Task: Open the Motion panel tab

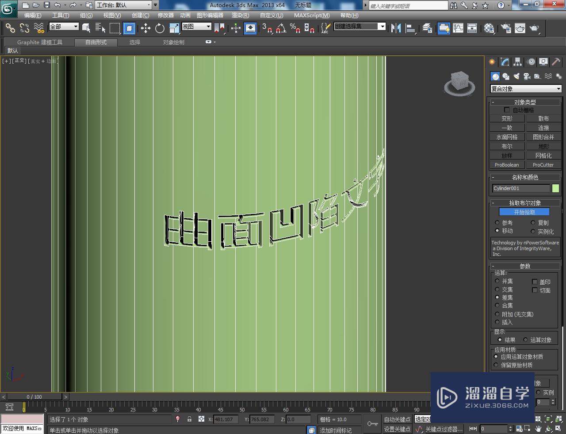Action: pyautogui.click(x=531, y=62)
